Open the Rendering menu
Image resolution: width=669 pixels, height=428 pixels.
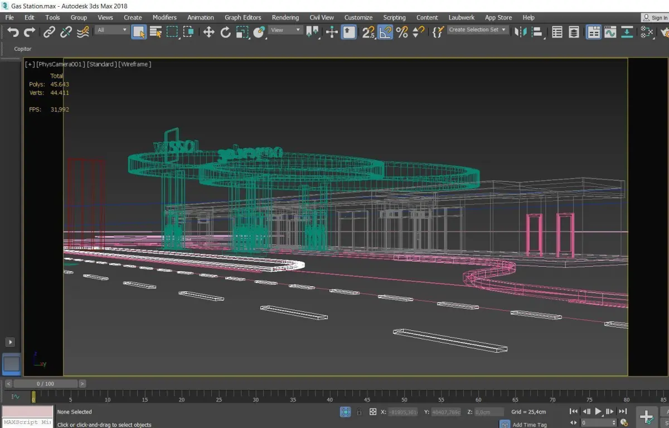285,17
